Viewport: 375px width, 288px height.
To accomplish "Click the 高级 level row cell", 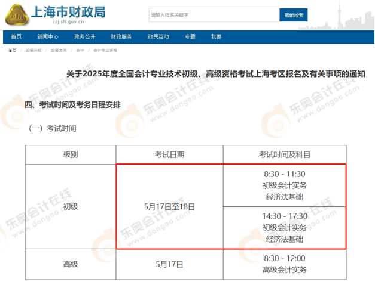I will [x=71, y=264].
